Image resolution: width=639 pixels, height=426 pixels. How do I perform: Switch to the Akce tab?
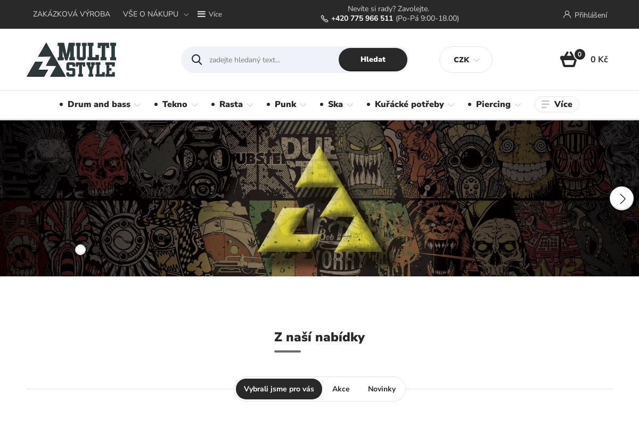341,389
